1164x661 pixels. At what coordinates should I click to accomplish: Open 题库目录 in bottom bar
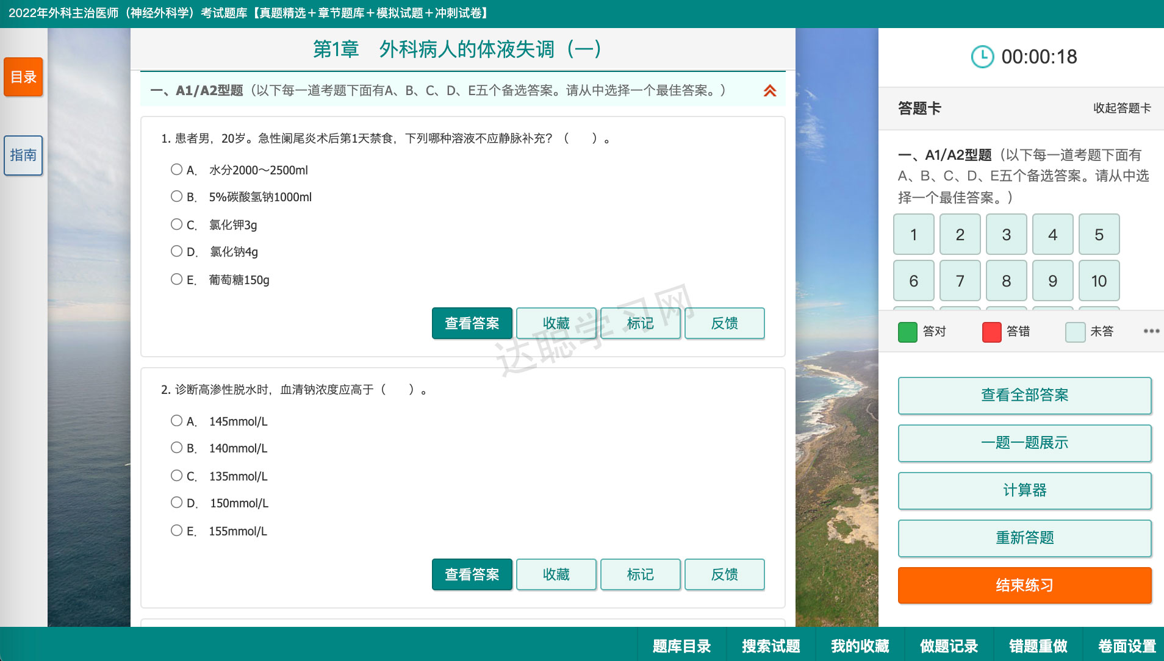[x=682, y=646]
